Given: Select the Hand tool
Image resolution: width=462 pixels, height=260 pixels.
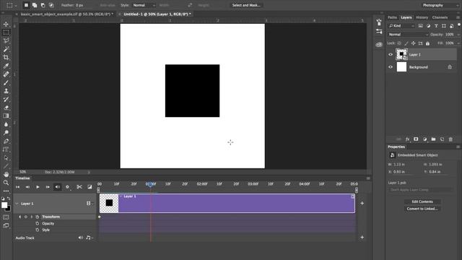Looking at the screenshot, I should 6,175.
